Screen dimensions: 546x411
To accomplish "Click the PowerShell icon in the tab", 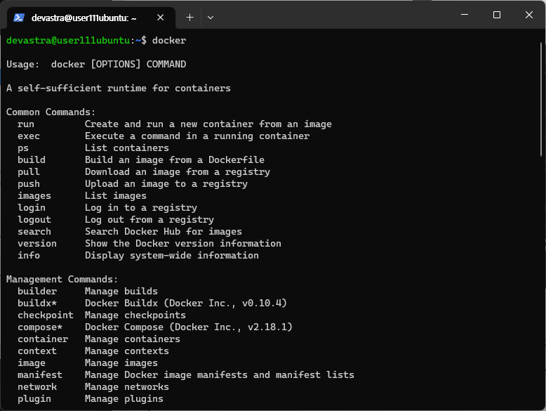I will coord(19,18).
